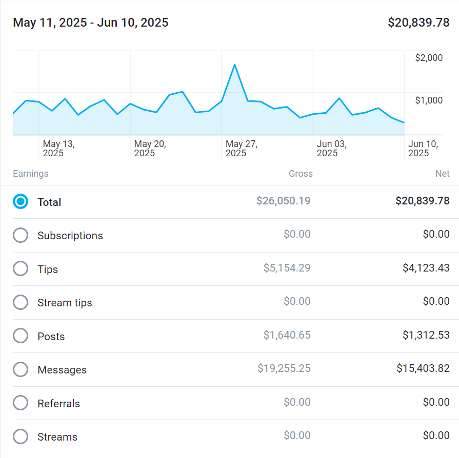Click the Jun 03, 2025 axis label
This screenshot has height=458, width=459.
[332, 149]
